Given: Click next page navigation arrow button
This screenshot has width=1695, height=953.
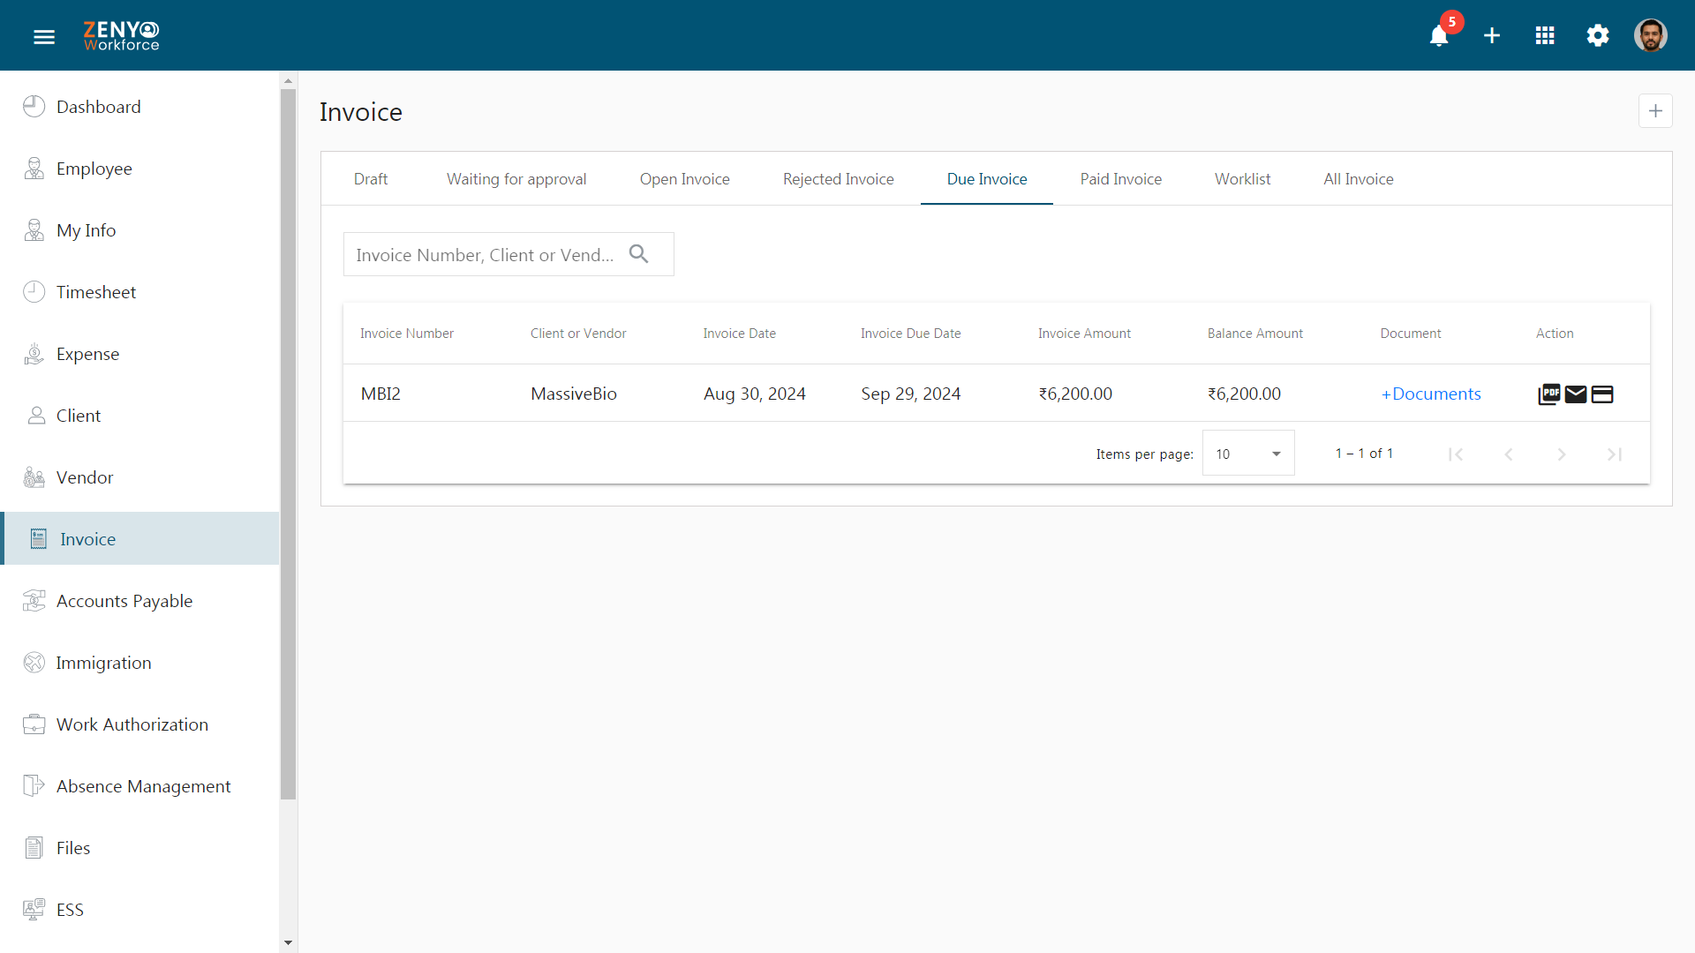Looking at the screenshot, I should (1563, 454).
